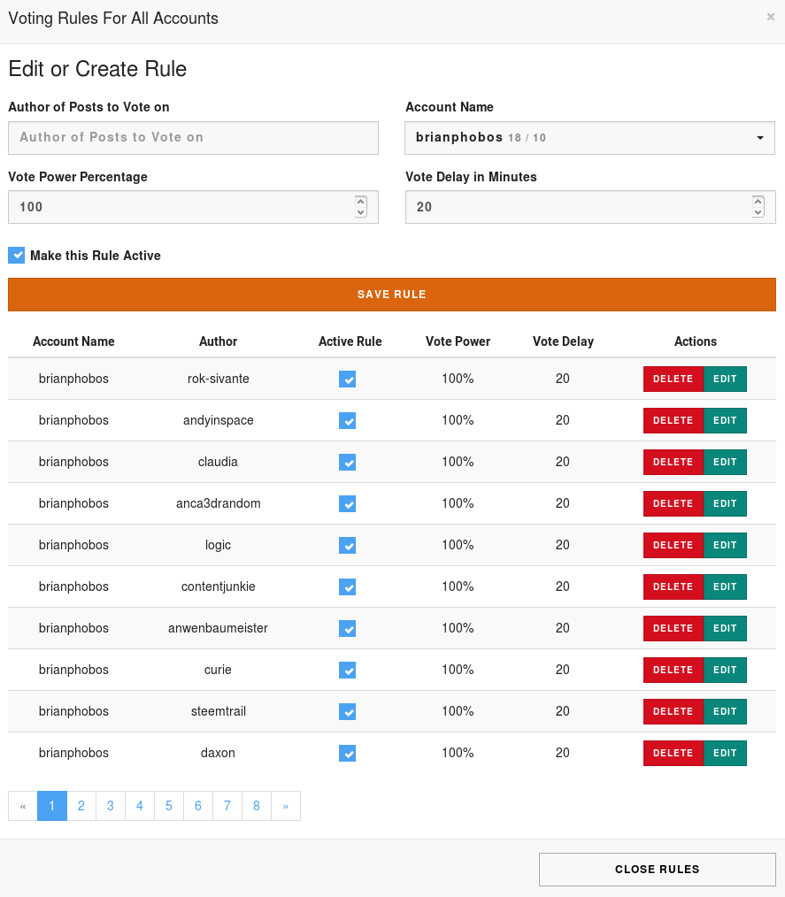Click the Save Rule button
The width and height of the screenshot is (785, 897).
[392, 295]
